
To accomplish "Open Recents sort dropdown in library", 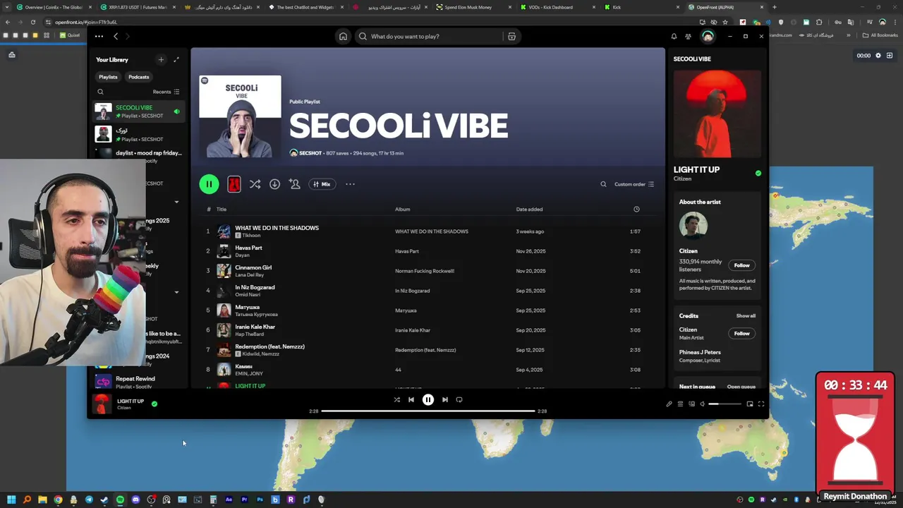I will (166, 92).
